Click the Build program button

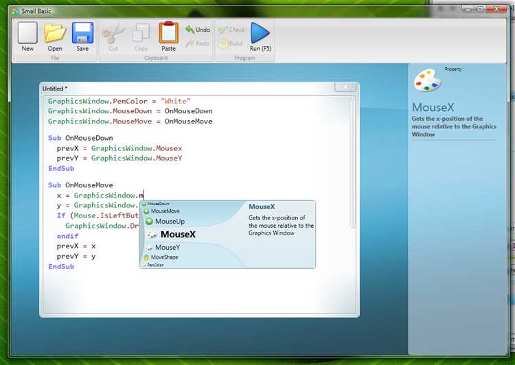pos(230,43)
